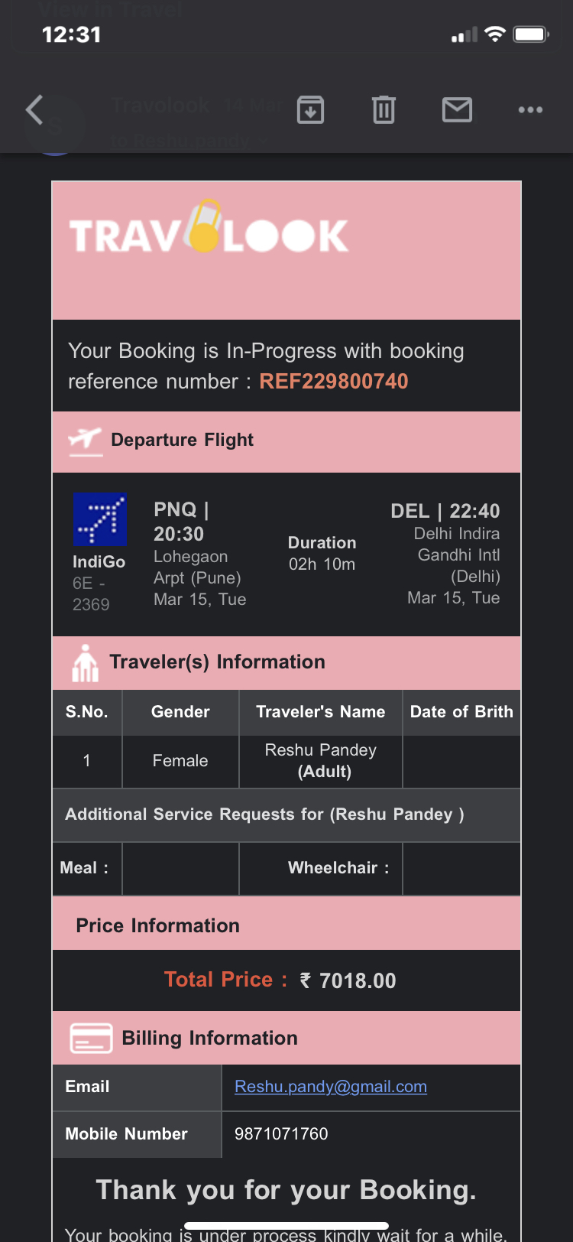Expand the recipient details dropdown under the sender

pos(261,141)
